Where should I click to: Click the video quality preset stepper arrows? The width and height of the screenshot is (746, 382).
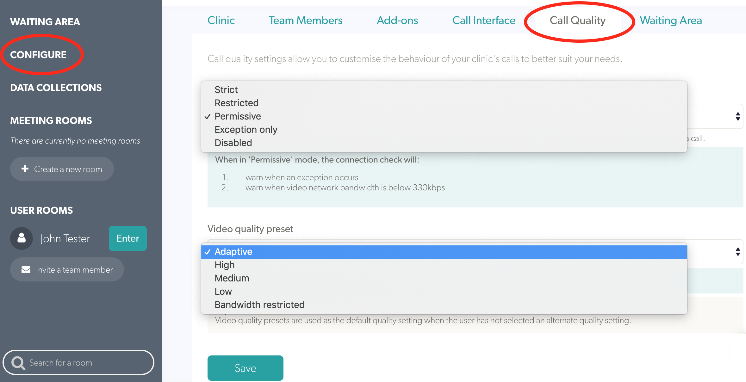click(737, 252)
